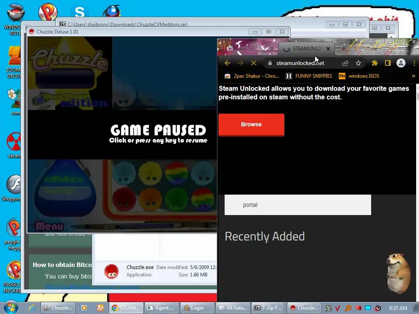The width and height of the screenshot is (419, 314).
Task: Click Chrome's forward navigation arrow
Action: pyautogui.click(x=241, y=63)
